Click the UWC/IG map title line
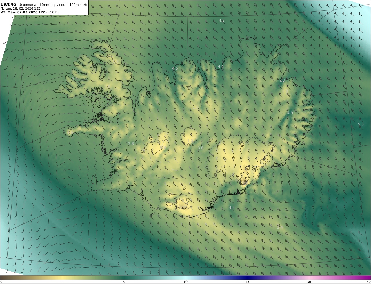This screenshot has width=371, height=284. 43,4
